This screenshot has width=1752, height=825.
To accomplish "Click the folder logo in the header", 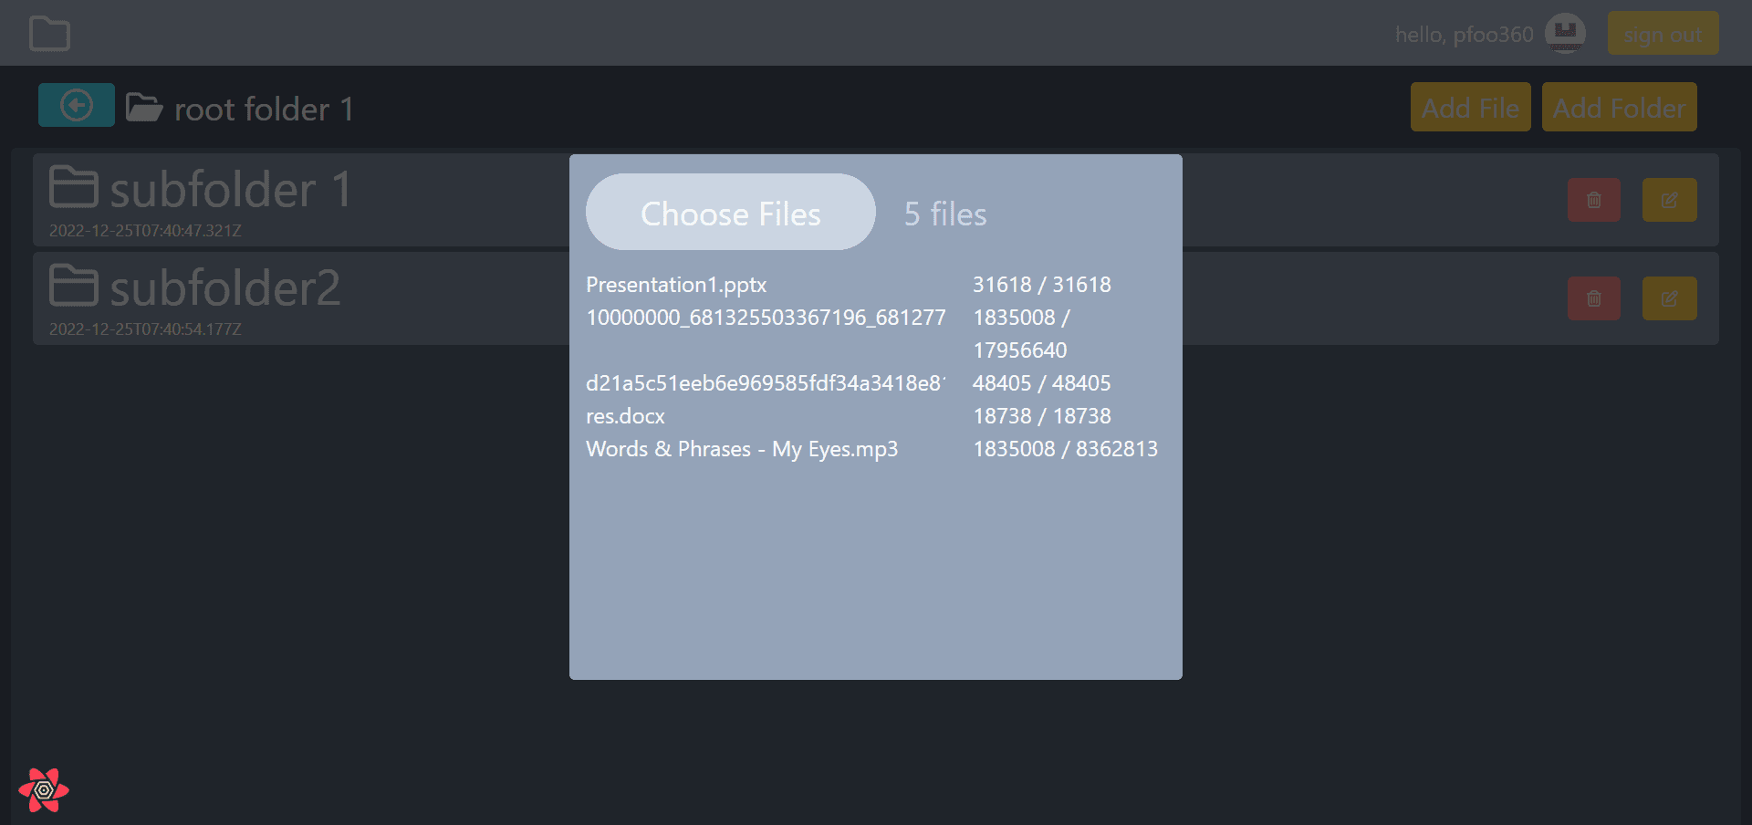I will (x=49, y=34).
